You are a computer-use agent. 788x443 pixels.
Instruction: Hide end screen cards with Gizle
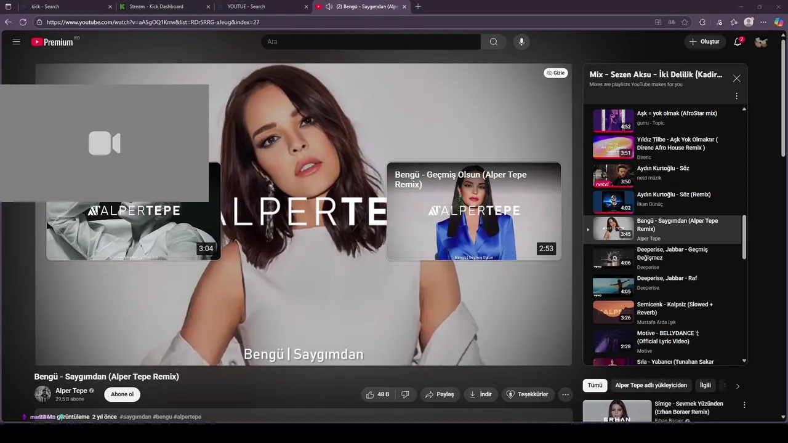click(x=555, y=73)
